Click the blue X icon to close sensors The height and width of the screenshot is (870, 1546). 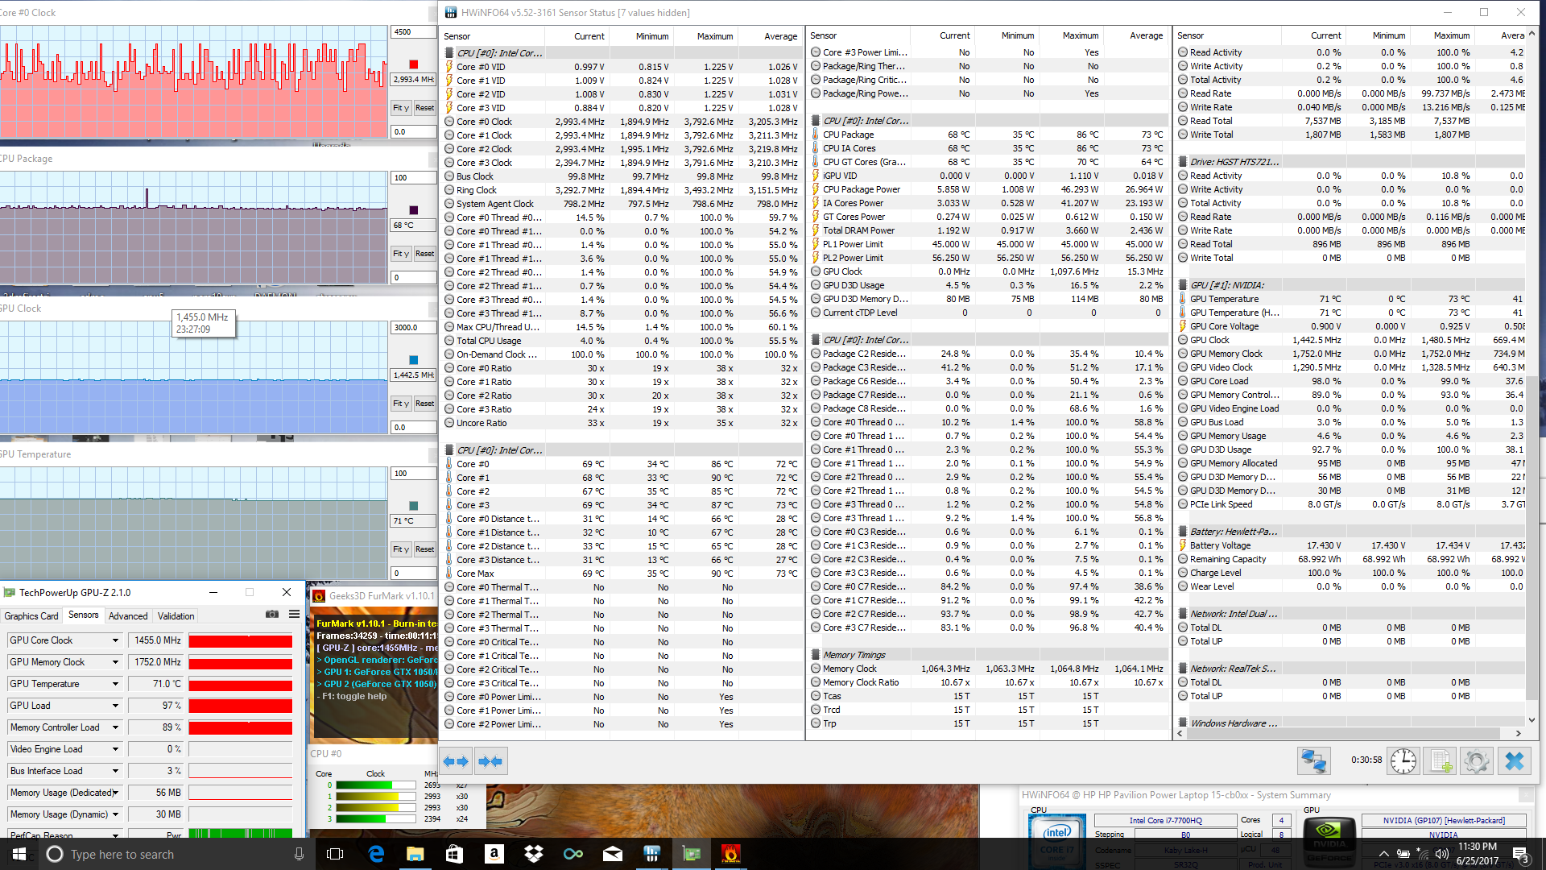pos(1514,761)
